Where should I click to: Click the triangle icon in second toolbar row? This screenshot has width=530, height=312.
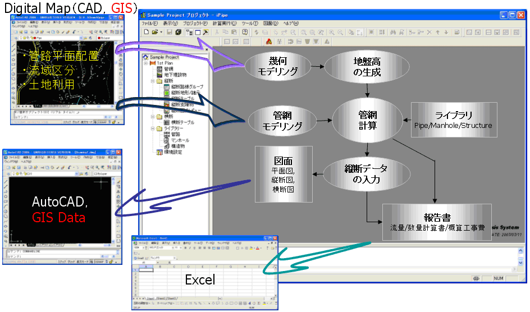coord(327,42)
